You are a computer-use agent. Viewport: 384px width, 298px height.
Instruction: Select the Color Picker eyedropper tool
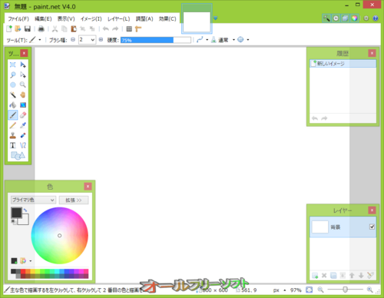pos(23,125)
